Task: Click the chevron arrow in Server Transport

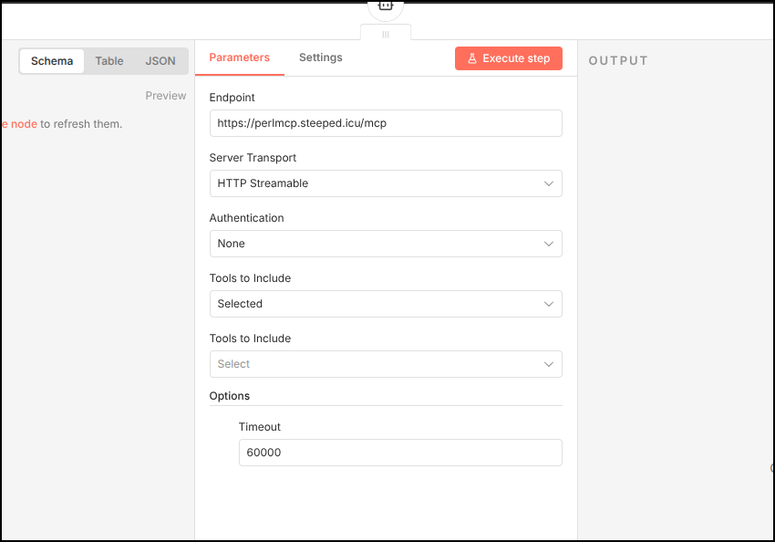Action: (549, 183)
